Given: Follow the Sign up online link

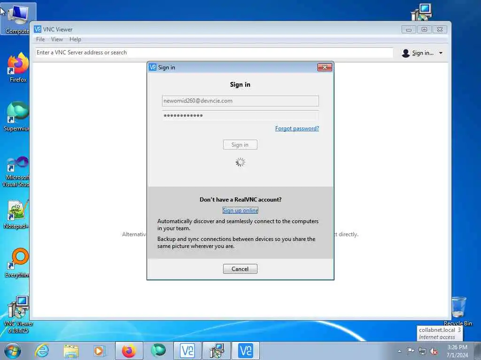Looking at the screenshot, I should [x=240, y=210].
